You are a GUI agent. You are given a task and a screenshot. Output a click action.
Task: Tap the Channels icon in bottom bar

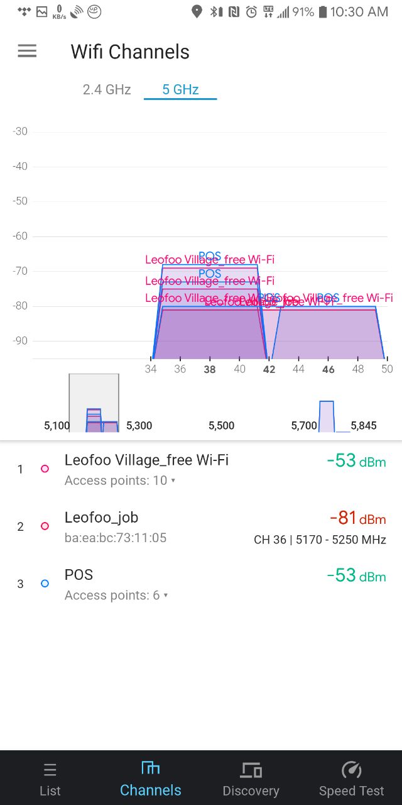tap(151, 768)
